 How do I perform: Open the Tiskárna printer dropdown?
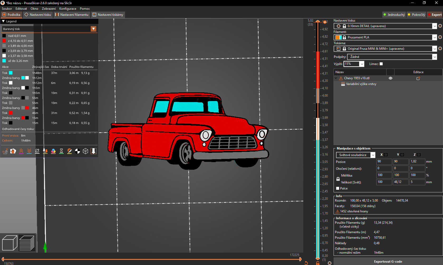pos(385,49)
